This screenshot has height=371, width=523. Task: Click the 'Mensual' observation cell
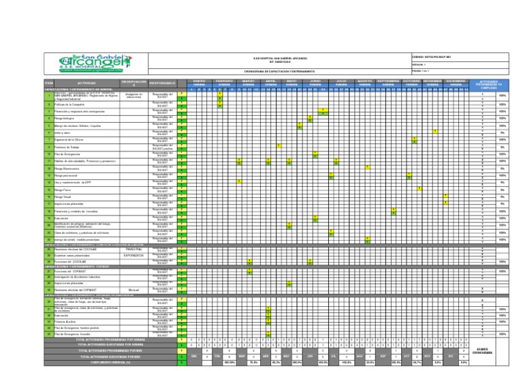[x=133, y=291]
